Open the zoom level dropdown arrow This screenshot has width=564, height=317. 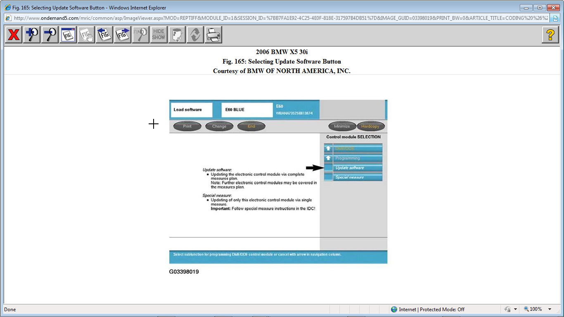coord(550,309)
